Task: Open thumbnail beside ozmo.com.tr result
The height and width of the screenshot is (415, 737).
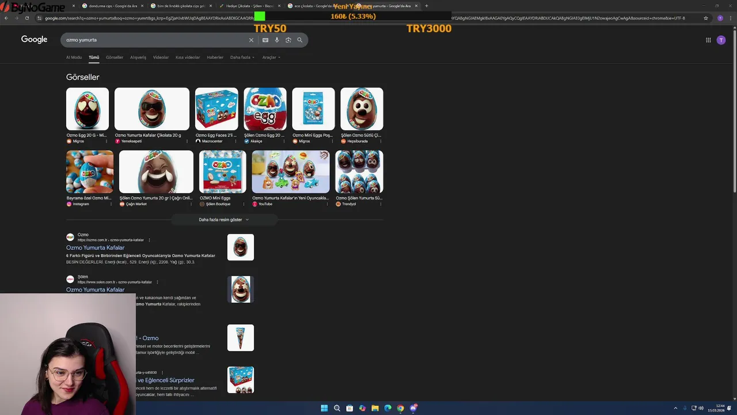Action: (241, 247)
